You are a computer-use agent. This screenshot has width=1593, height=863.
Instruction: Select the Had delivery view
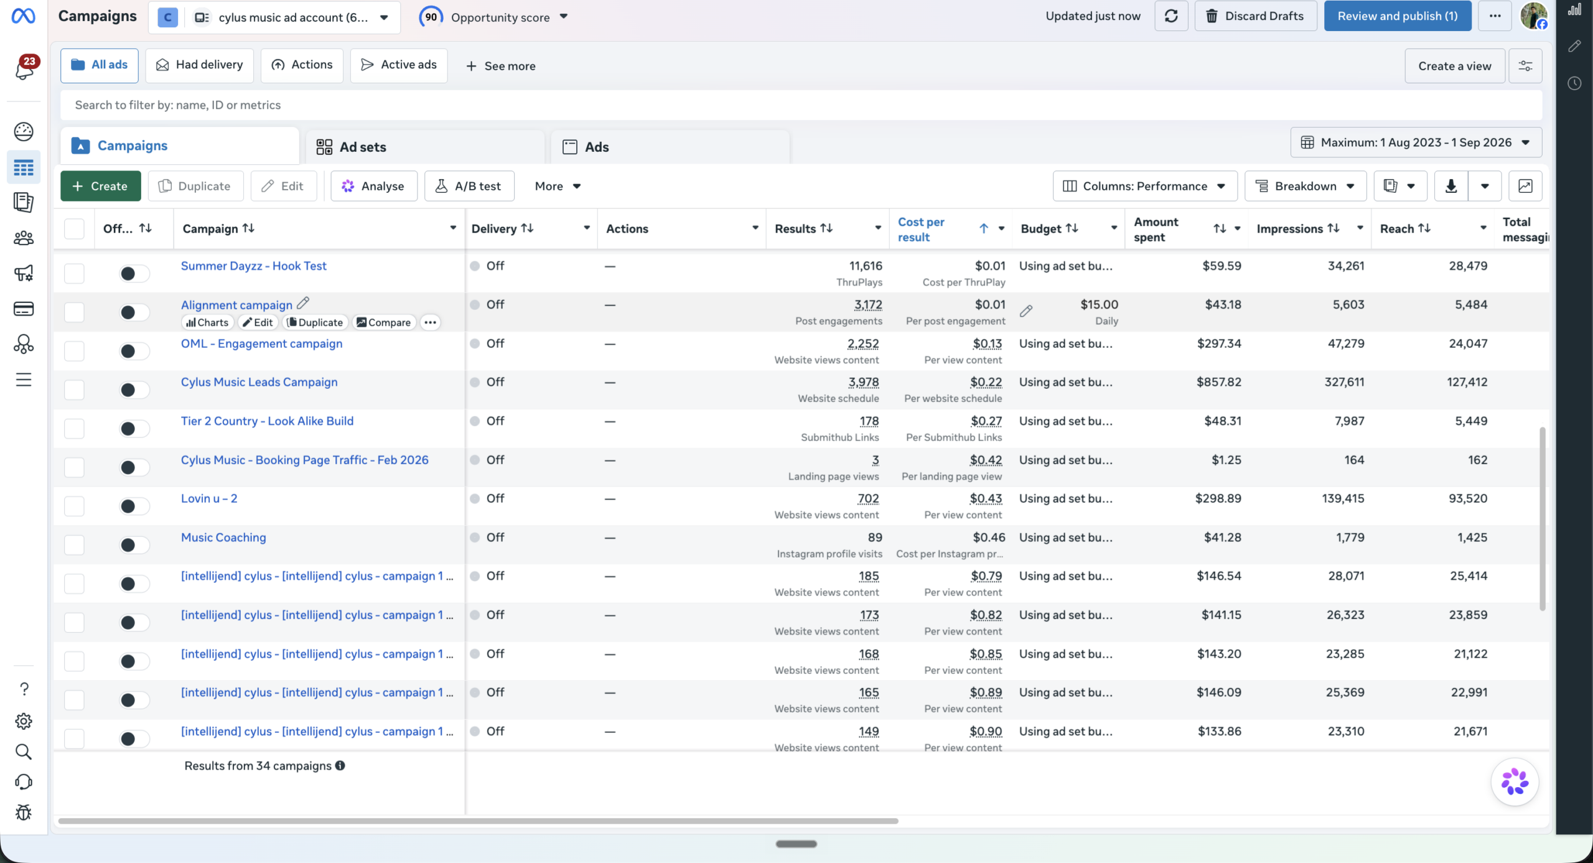coord(199,65)
